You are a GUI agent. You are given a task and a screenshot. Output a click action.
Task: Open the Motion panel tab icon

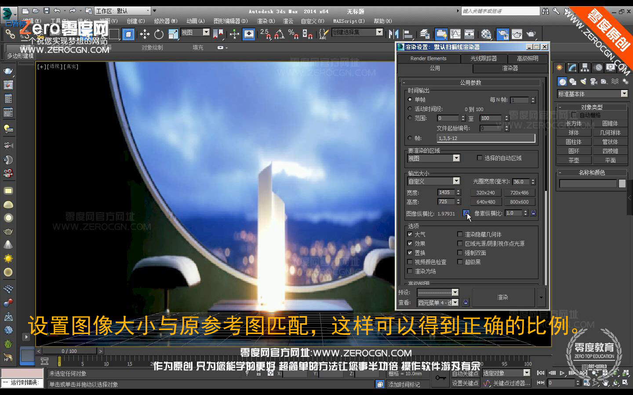(x=598, y=68)
